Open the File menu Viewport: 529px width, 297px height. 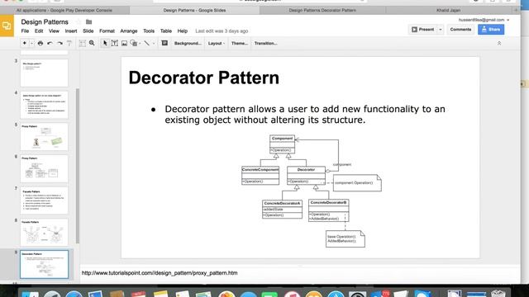(25, 31)
